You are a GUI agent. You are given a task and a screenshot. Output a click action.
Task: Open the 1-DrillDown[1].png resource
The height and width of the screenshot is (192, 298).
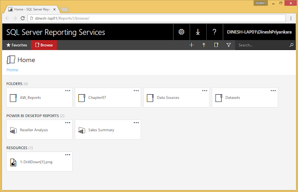(x=39, y=162)
